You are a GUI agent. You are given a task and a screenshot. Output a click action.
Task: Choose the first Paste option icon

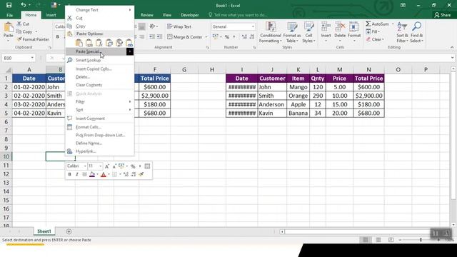(x=79, y=43)
